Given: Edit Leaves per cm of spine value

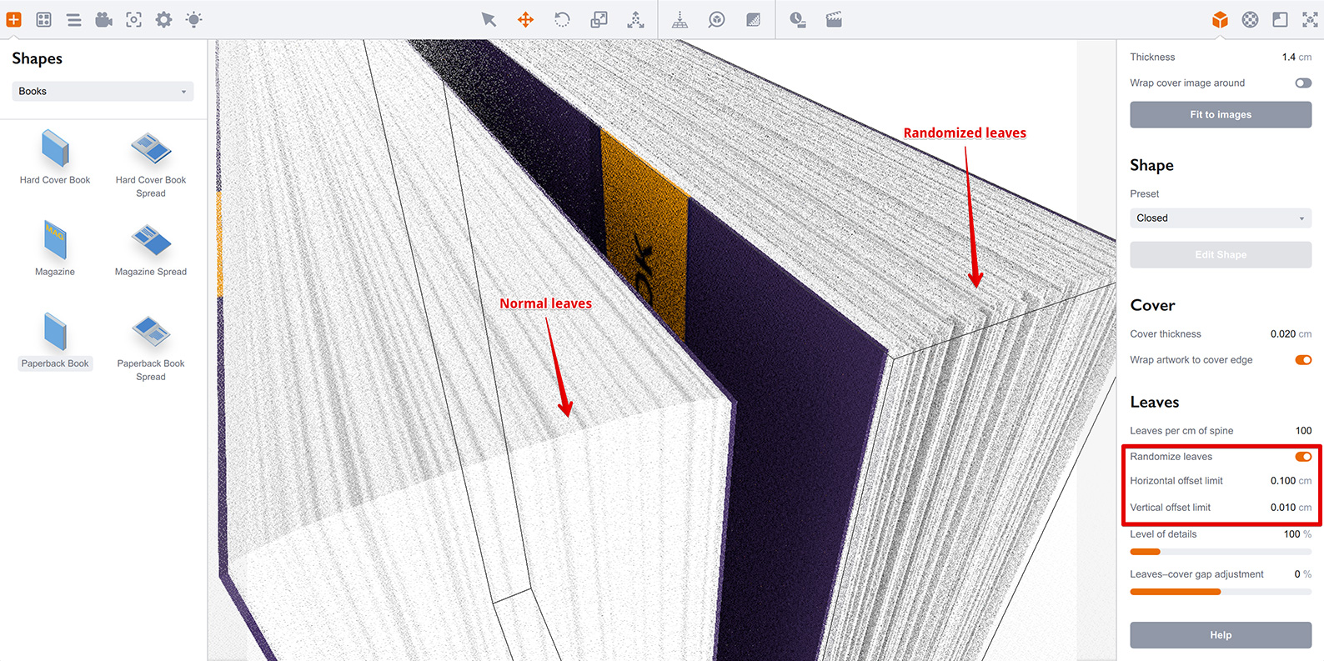Looking at the screenshot, I should pos(1303,430).
